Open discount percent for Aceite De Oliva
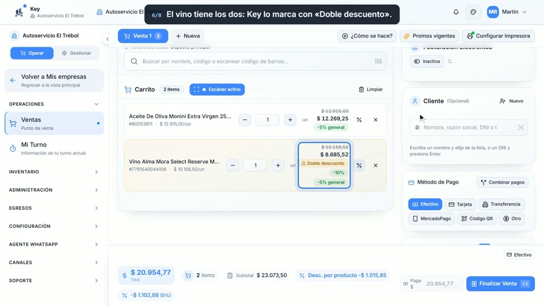 point(359,120)
